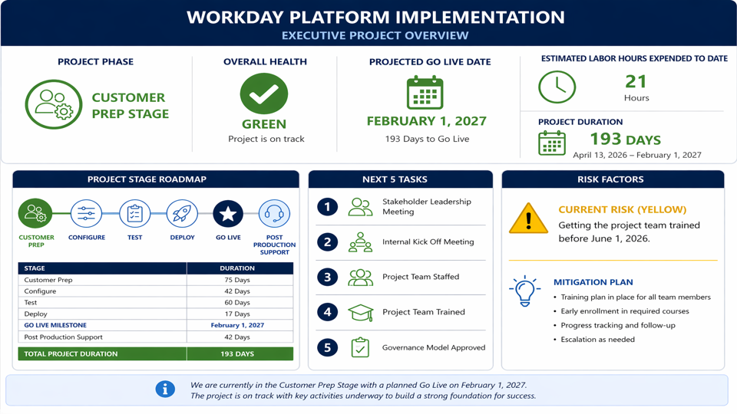Click the 21 Hours labor value
This screenshot has height=414, width=737.
click(x=636, y=87)
